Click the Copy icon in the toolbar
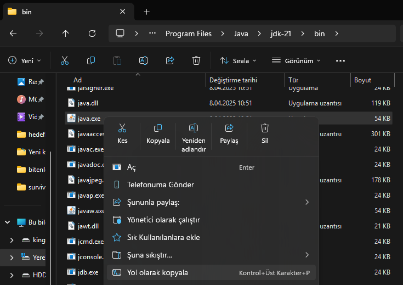Viewport: 403px width, 285px height. click(91, 61)
